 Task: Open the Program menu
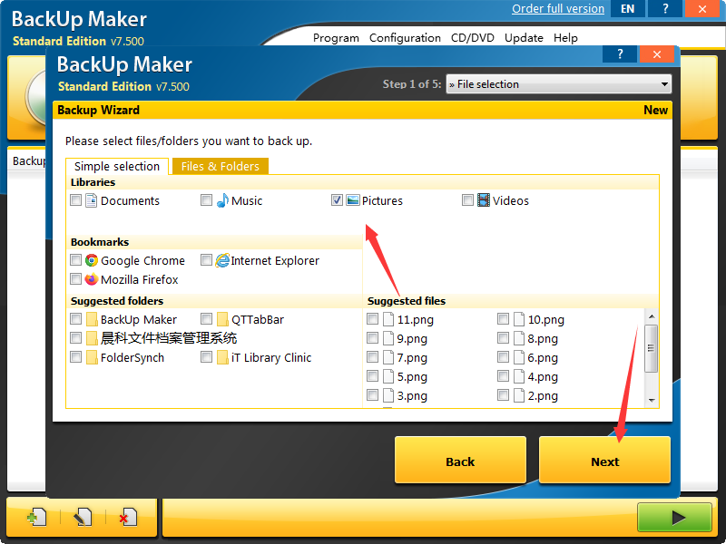tap(336, 38)
